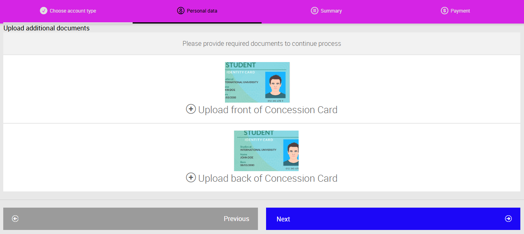Screen dimensions: 524x234
Task: Click the list icon next to Summary
Action: click(314, 11)
